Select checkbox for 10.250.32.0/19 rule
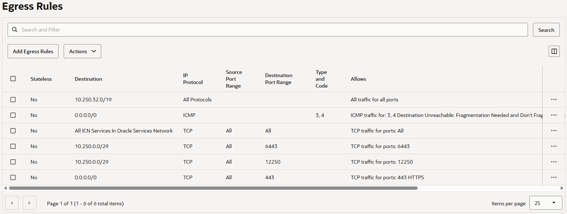Screen dimensions: 567x214 click(13, 100)
